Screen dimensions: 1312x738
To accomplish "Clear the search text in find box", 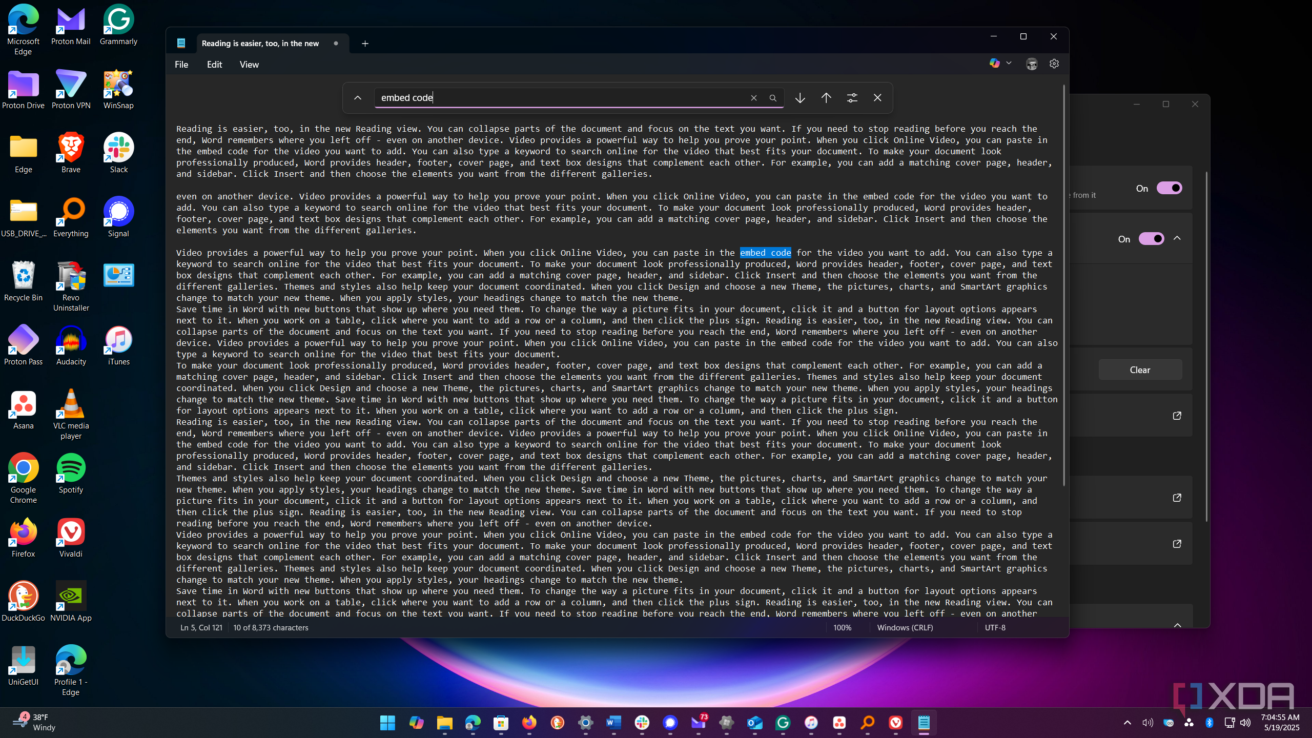I will click(x=753, y=98).
